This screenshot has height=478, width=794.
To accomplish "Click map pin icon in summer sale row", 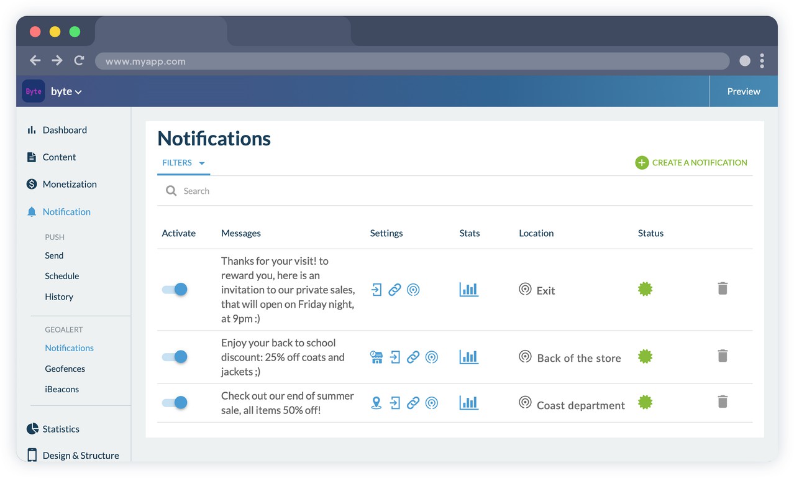I will point(376,403).
